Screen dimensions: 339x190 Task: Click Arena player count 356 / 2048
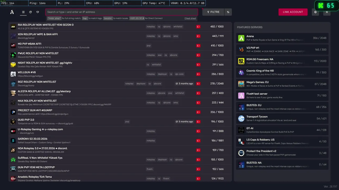(320, 38)
